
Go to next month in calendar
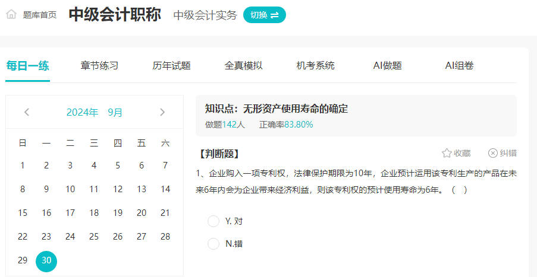point(162,112)
